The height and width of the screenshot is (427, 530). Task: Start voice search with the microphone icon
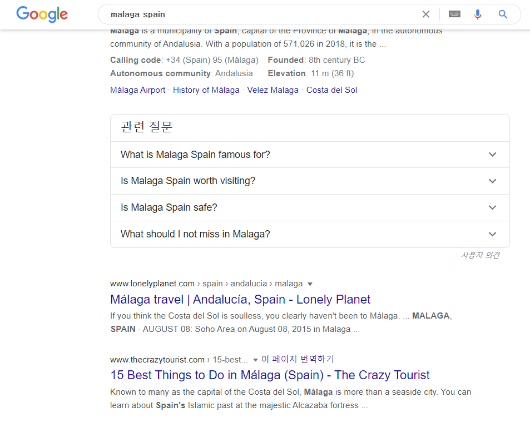tap(478, 14)
